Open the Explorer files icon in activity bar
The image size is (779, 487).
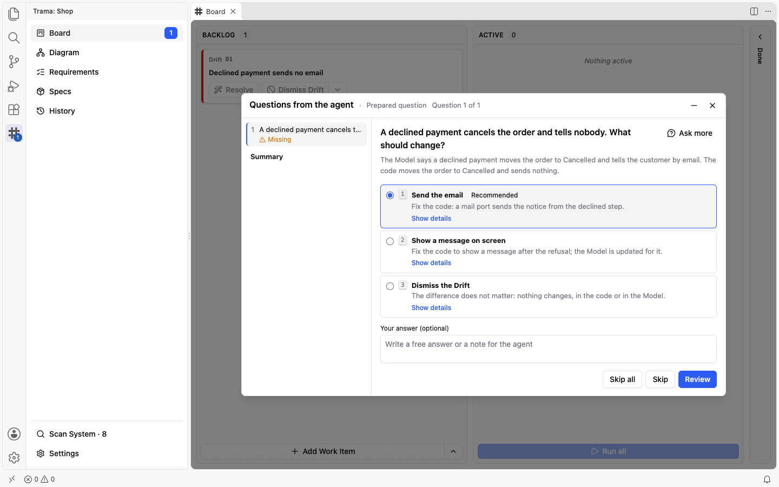coord(14,14)
